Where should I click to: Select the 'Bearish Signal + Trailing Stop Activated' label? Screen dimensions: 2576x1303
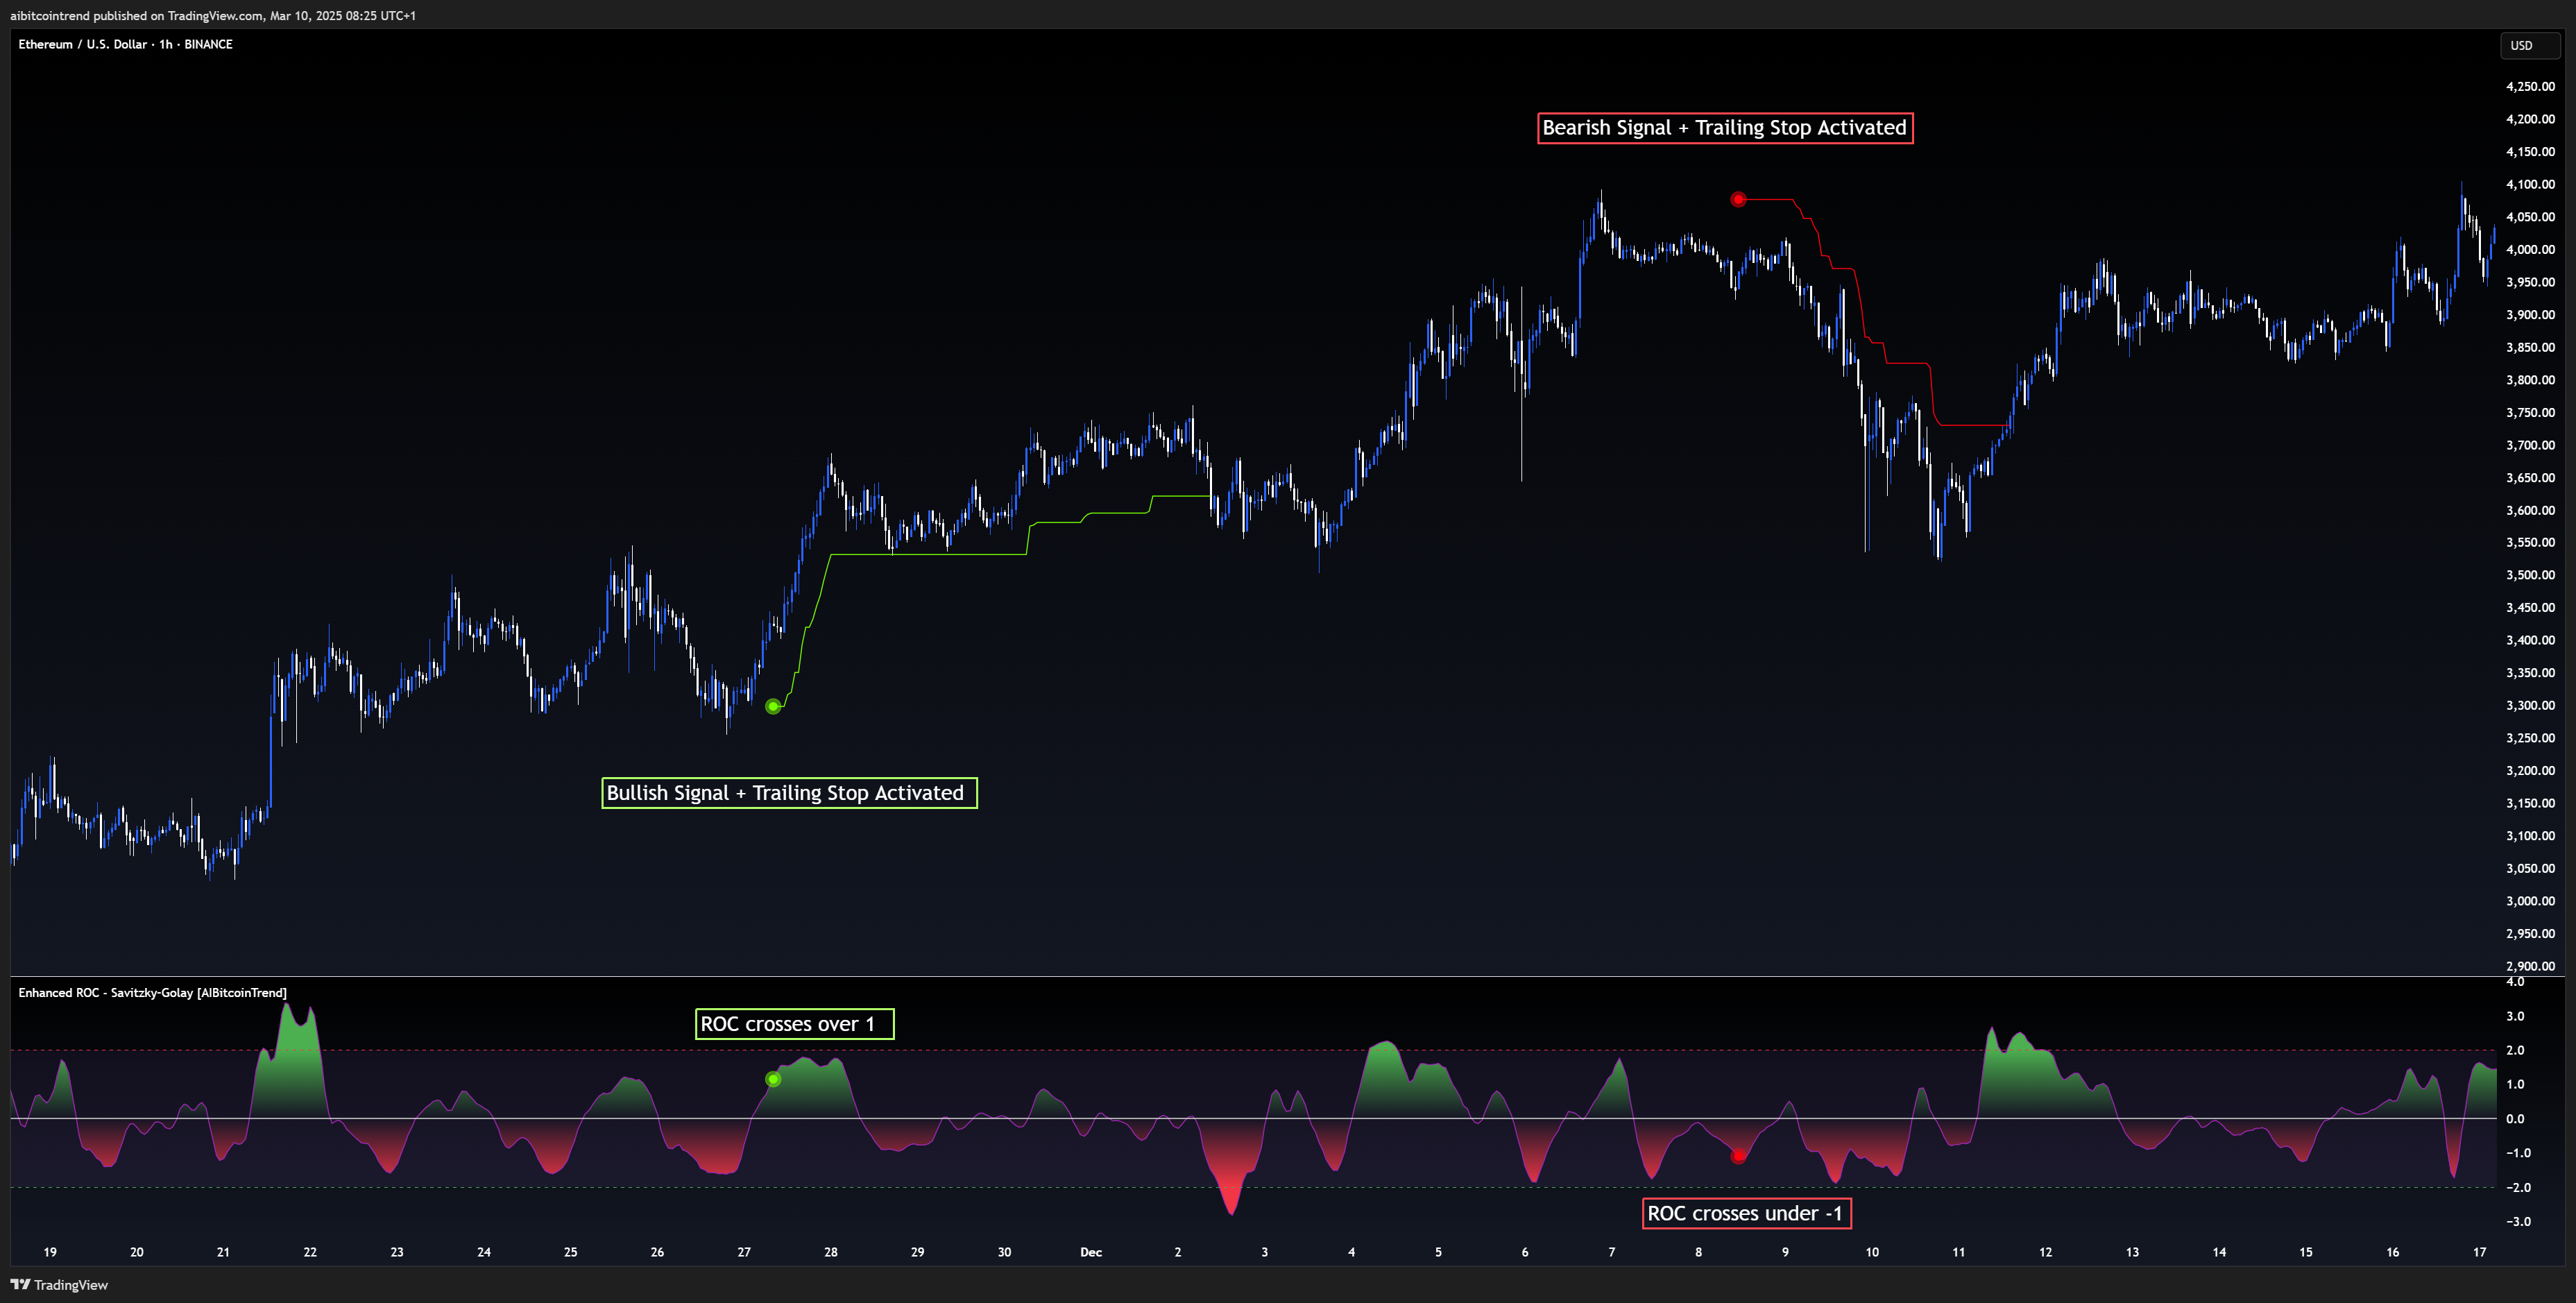tap(1725, 128)
